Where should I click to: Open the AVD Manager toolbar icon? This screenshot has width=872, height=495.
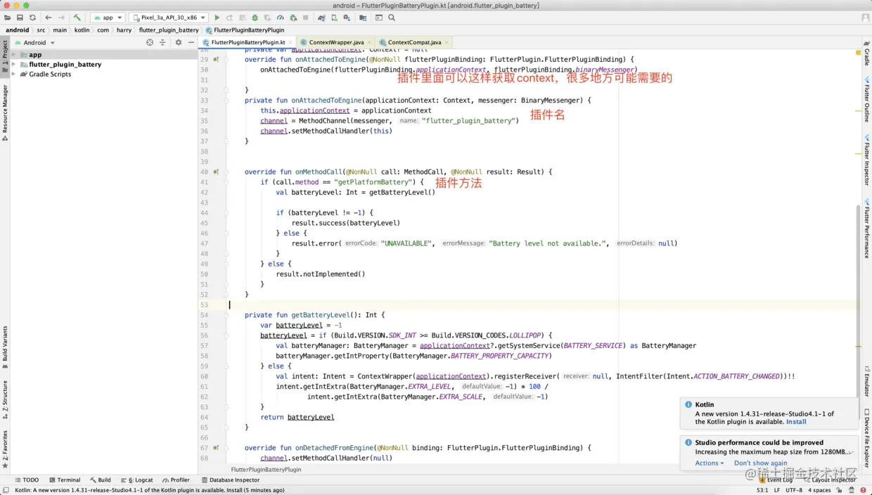pyautogui.click(x=334, y=18)
